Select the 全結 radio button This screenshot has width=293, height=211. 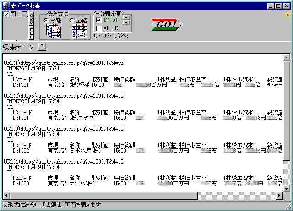point(72,20)
